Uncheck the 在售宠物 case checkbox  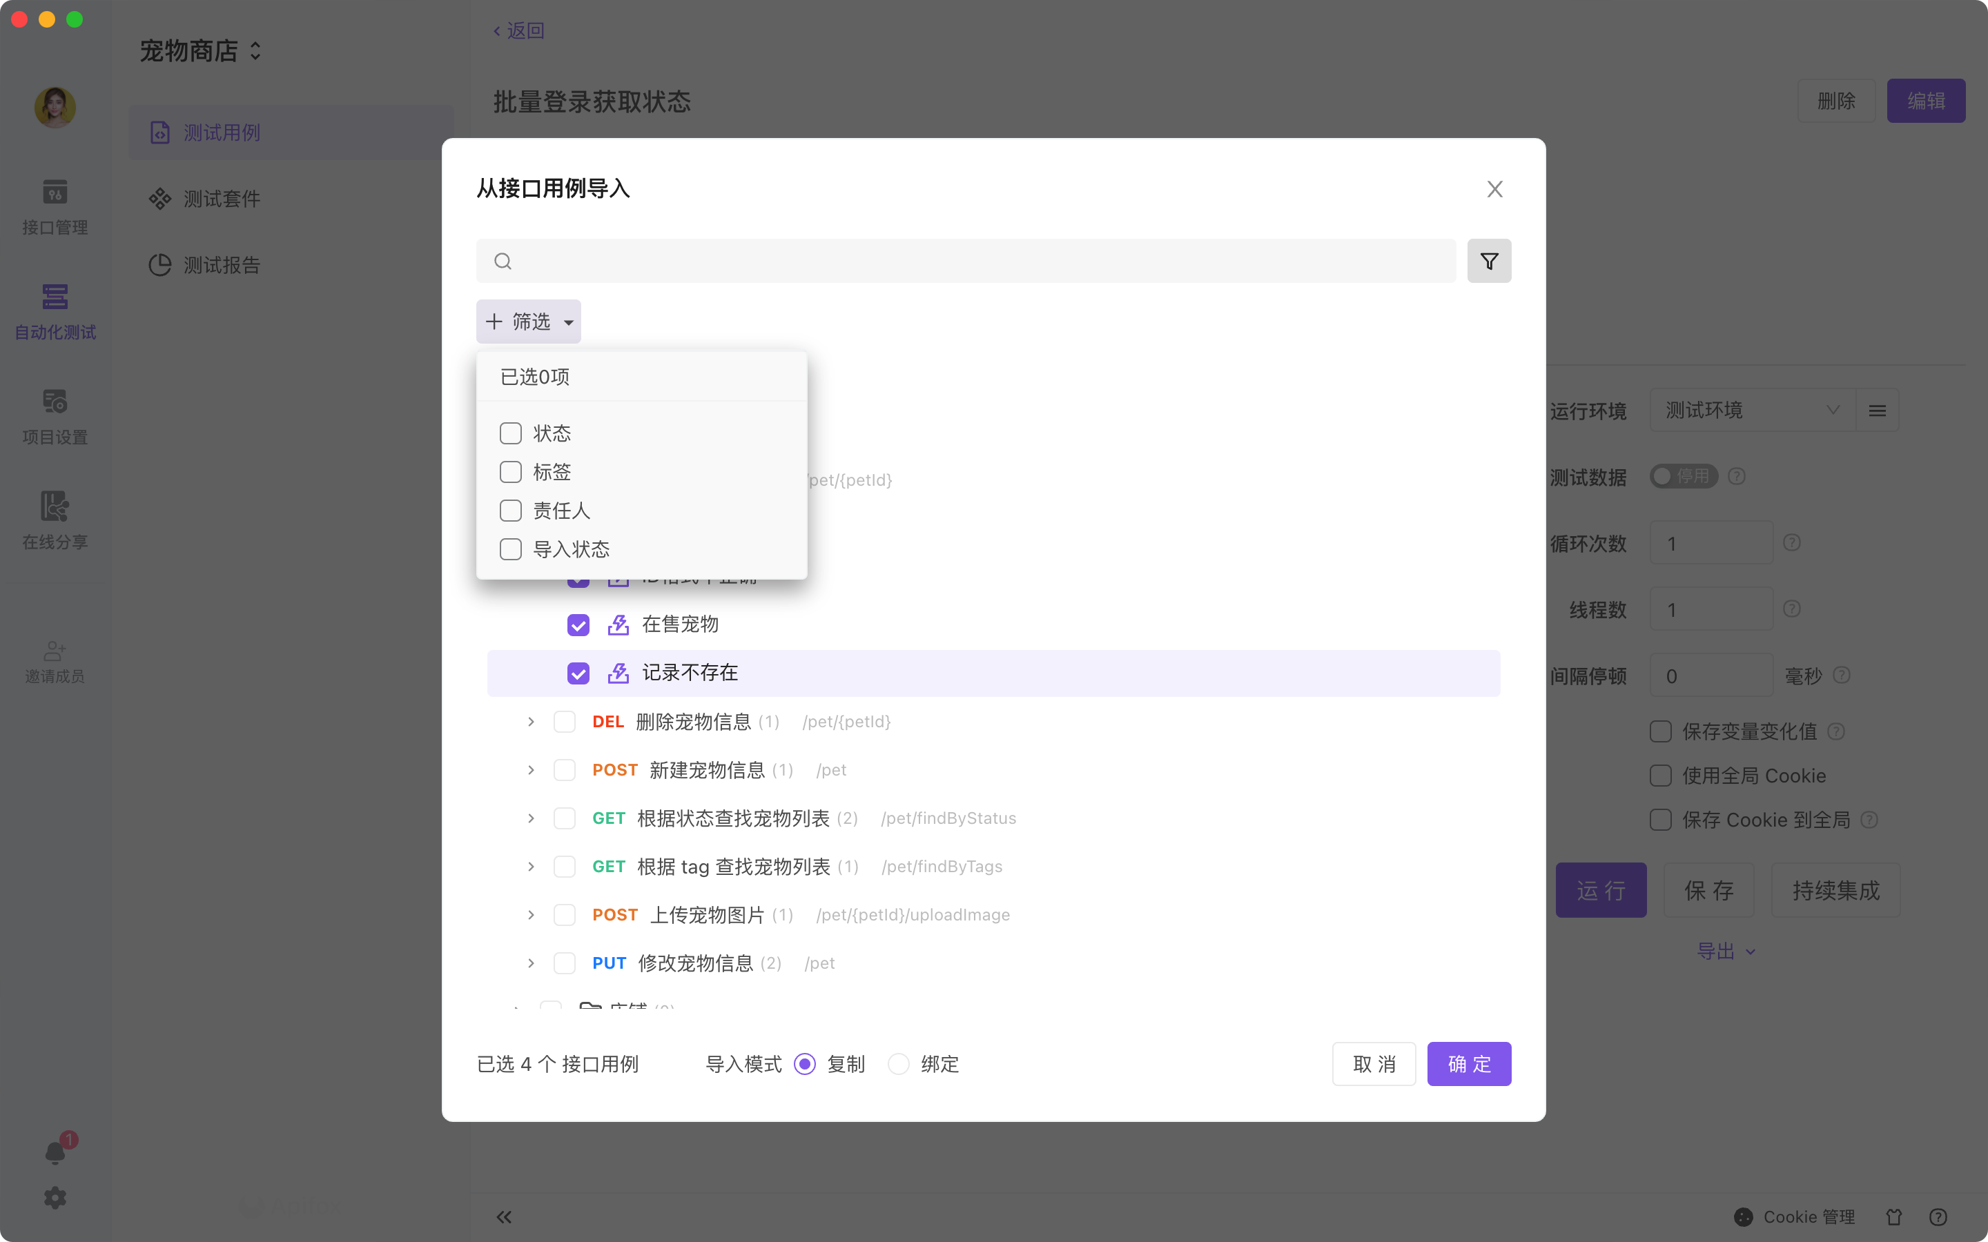(x=578, y=625)
